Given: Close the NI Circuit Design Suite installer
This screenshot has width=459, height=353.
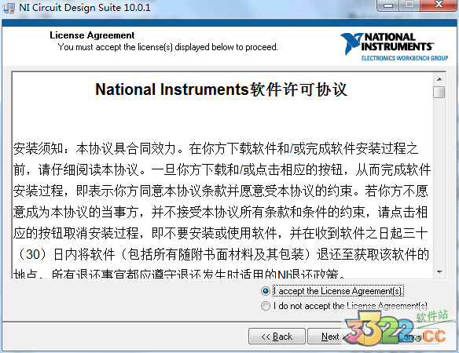Looking at the screenshot, I should [439, 5].
